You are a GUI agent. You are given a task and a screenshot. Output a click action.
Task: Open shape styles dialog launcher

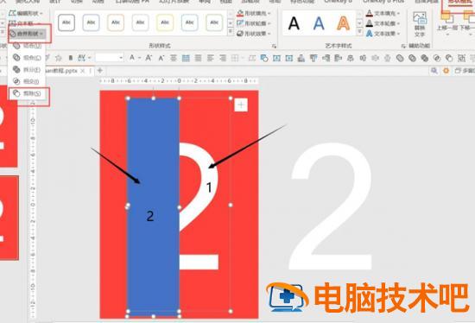coord(274,46)
